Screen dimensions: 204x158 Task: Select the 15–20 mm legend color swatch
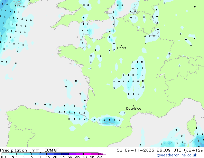50,154
